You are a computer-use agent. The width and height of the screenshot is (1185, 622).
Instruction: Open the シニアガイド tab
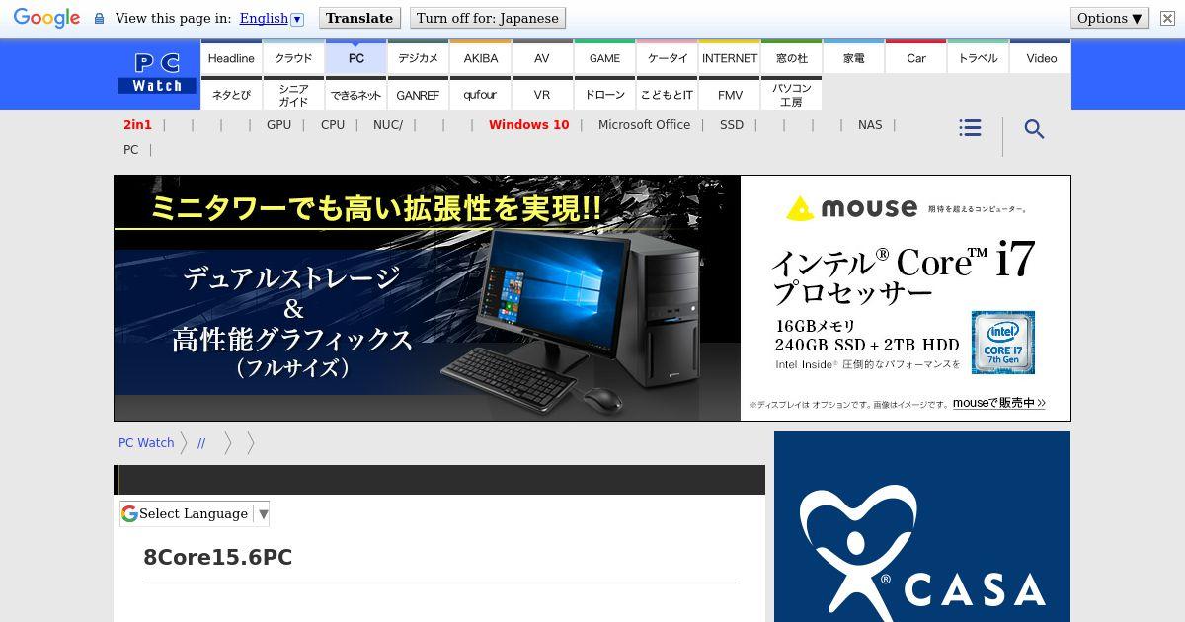tap(293, 94)
